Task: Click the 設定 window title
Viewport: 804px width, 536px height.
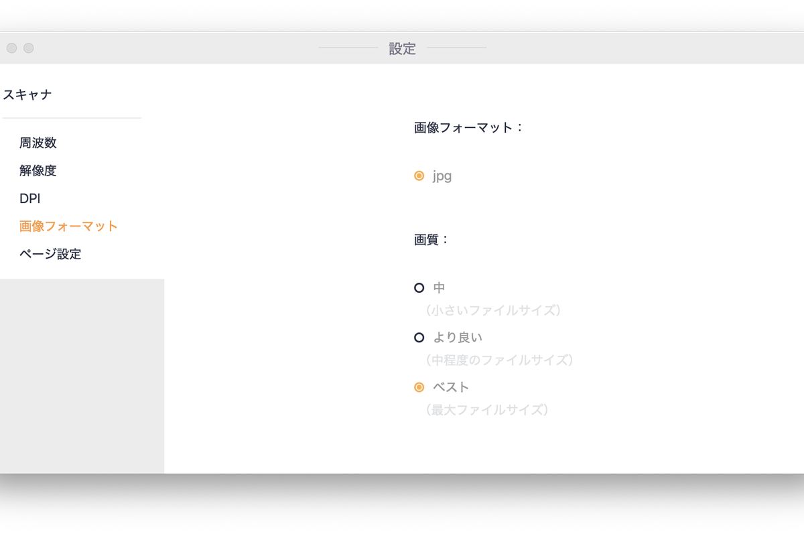Action: click(x=402, y=48)
